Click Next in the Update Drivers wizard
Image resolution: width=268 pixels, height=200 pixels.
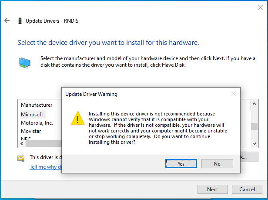pos(213,190)
